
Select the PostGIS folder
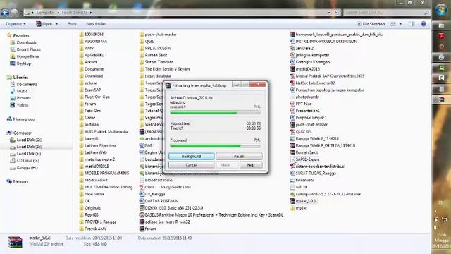(x=89, y=214)
